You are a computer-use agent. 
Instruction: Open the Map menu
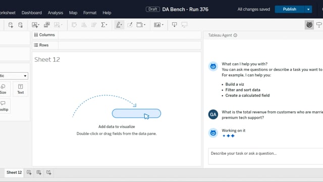click(73, 13)
